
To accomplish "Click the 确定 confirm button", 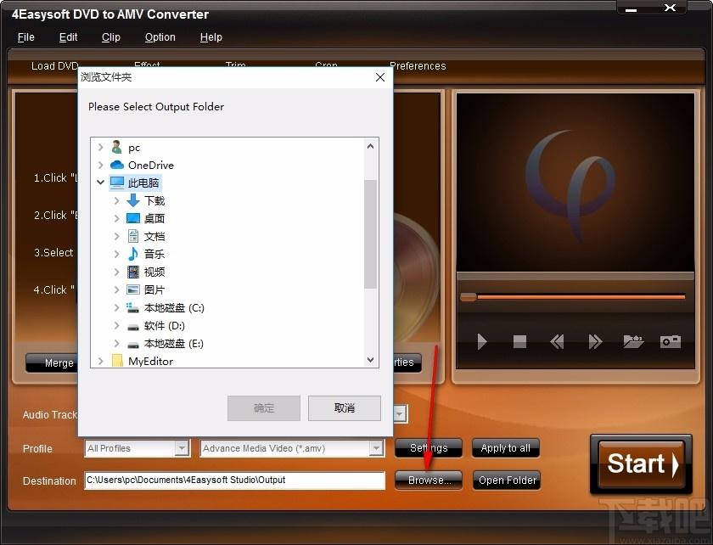I will 264,408.
